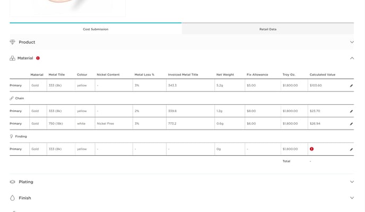
Task: Collapse the Material section chevron
Action: (x=352, y=58)
